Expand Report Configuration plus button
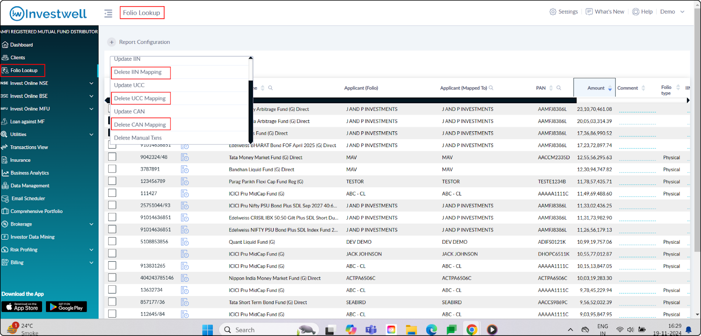The width and height of the screenshot is (701, 336). click(112, 42)
